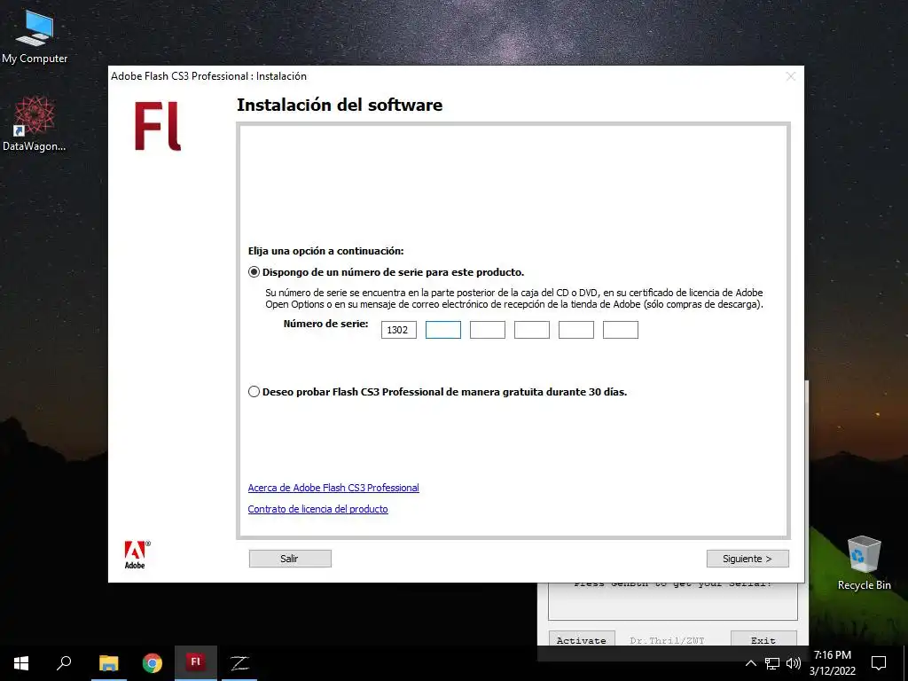Show hidden system tray icons
This screenshot has height=681, width=908.
click(x=750, y=663)
